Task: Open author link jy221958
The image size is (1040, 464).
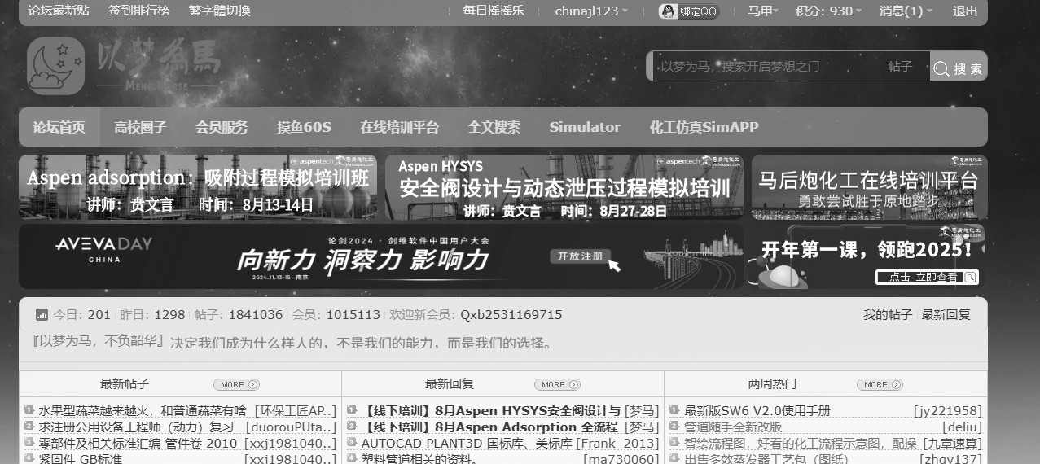Action: (948, 411)
